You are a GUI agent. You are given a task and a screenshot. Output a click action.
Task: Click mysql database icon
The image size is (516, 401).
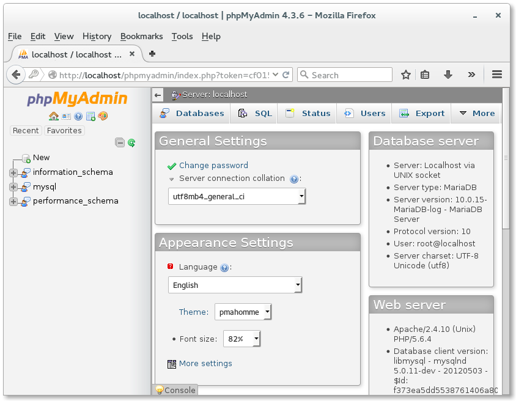[x=26, y=187]
